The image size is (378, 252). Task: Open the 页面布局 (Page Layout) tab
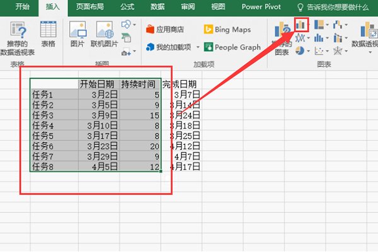(x=90, y=7)
